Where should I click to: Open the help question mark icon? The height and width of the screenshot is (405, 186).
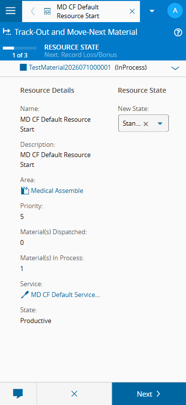click(178, 32)
